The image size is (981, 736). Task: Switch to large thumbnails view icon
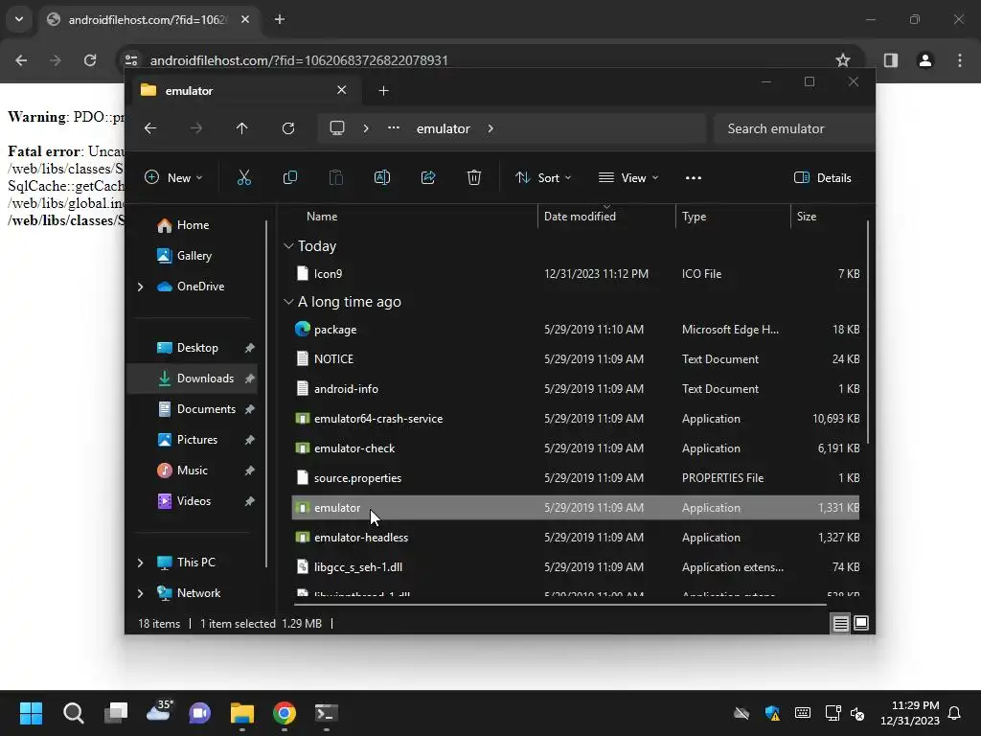pyautogui.click(x=861, y=623)
